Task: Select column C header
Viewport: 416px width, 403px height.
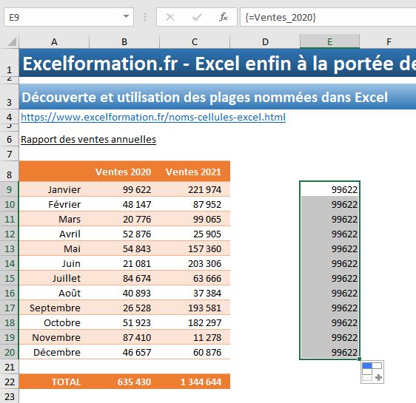Action: 195,41
